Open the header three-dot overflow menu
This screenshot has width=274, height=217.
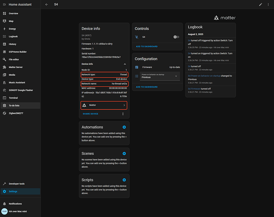click(268, 4)
